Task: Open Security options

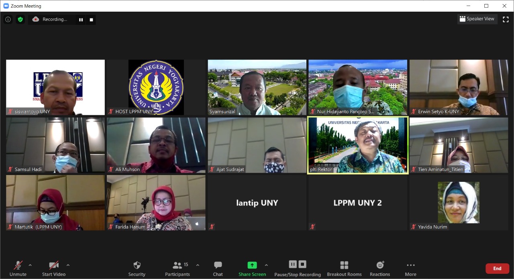Action: coord(137,268)
